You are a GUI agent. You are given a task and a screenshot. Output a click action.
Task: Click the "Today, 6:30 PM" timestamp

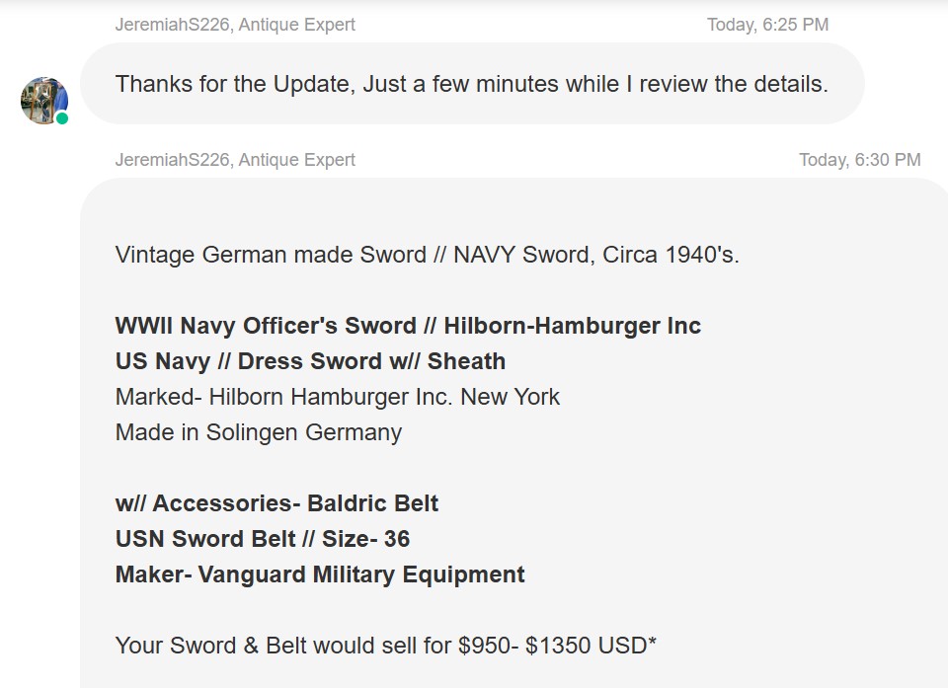(x=859, y=160)
